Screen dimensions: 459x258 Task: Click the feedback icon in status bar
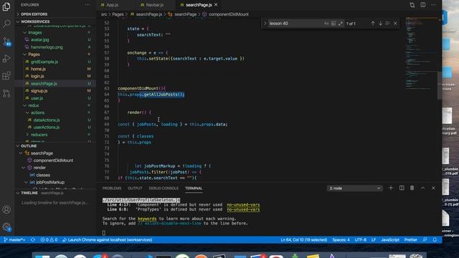pyautogui.click(x=425, y=240)
